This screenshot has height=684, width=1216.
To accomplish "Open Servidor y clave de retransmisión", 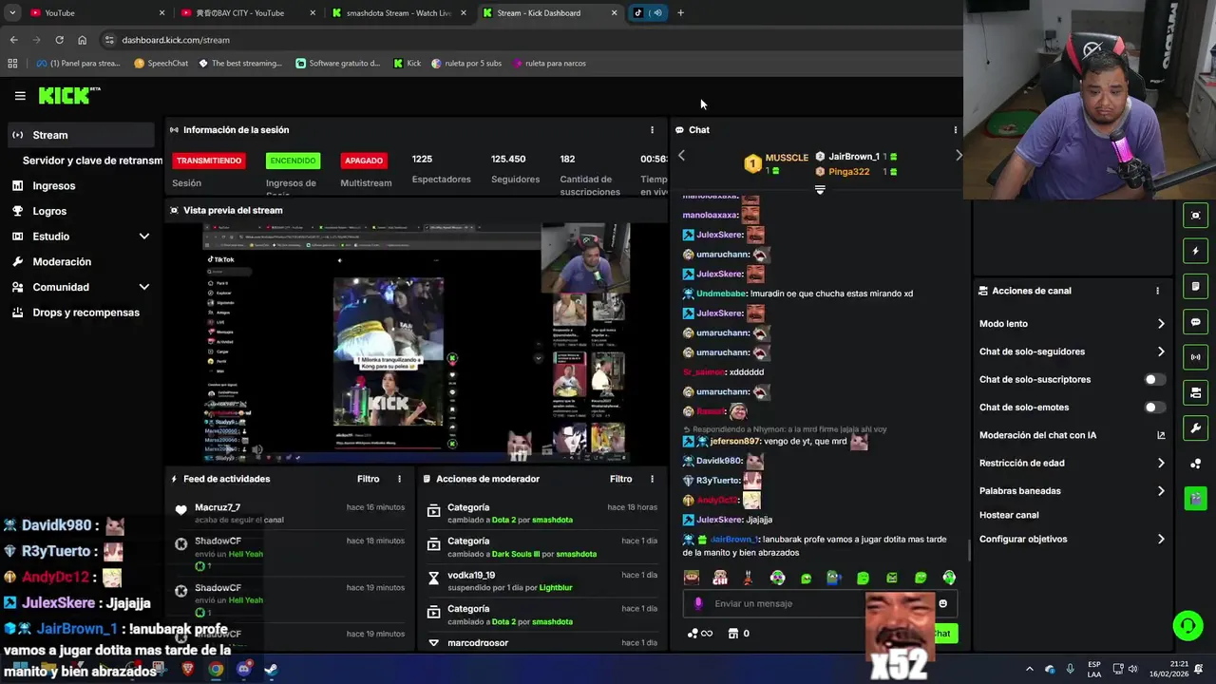I will tap(91, 161).
